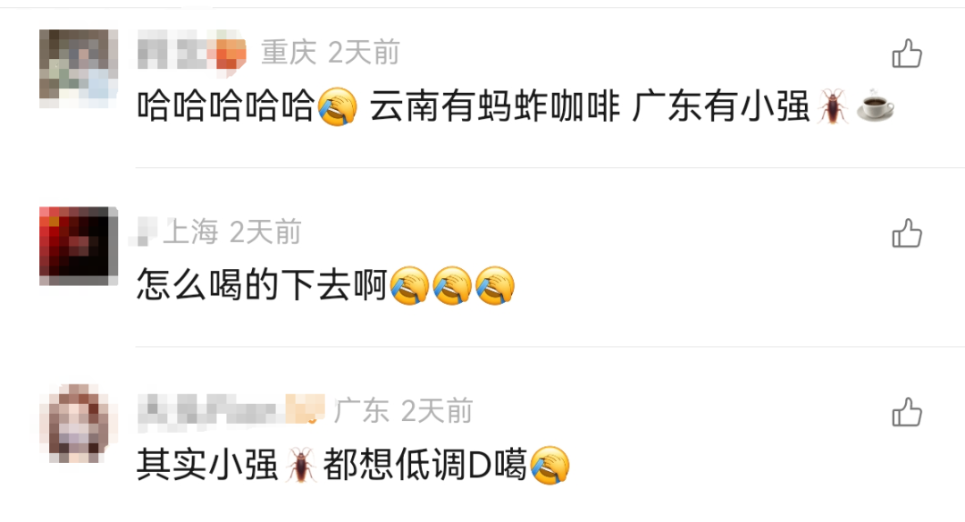Open the Shanghai commenter's red avatar

tap(79, 246)
